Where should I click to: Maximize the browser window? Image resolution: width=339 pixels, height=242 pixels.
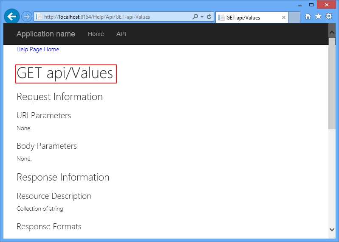pos(311,5)
